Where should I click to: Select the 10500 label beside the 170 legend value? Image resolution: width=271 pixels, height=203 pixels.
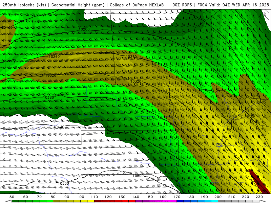pos(138,176)
